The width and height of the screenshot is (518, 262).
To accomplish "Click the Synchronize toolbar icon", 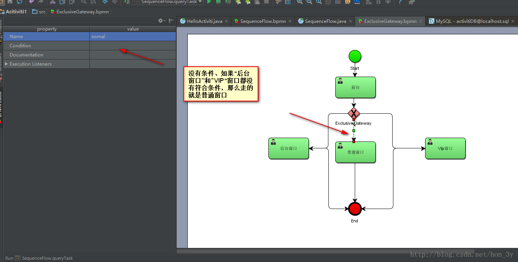I will [x=19, y=2].
